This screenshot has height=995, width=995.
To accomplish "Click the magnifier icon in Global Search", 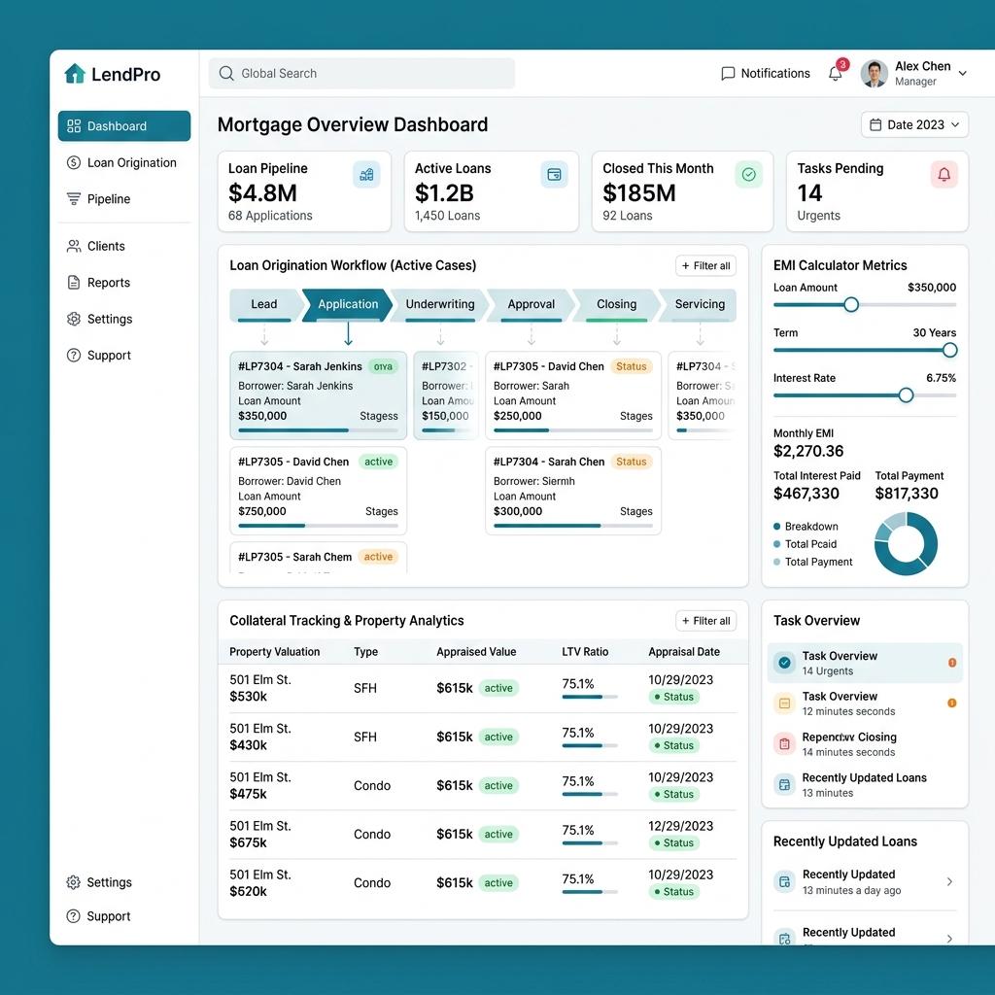I will tap(226, 74).
